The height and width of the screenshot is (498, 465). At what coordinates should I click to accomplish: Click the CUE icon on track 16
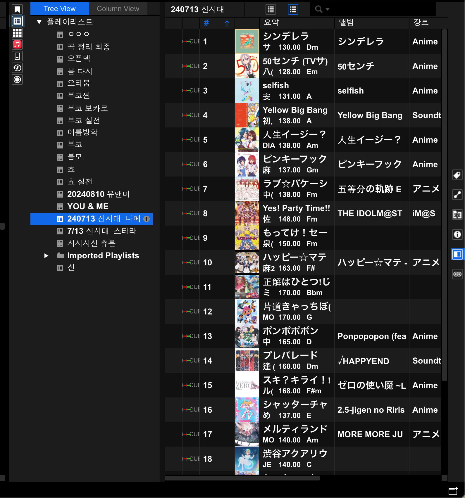(x=191, y=410)
